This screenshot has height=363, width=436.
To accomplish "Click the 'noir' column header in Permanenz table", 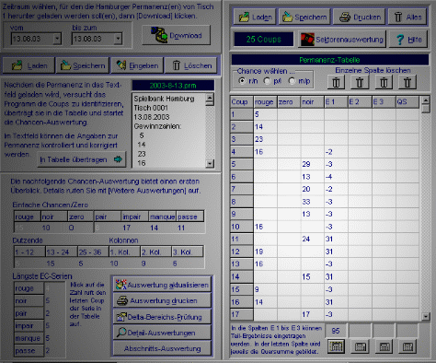I will (312, 102).
